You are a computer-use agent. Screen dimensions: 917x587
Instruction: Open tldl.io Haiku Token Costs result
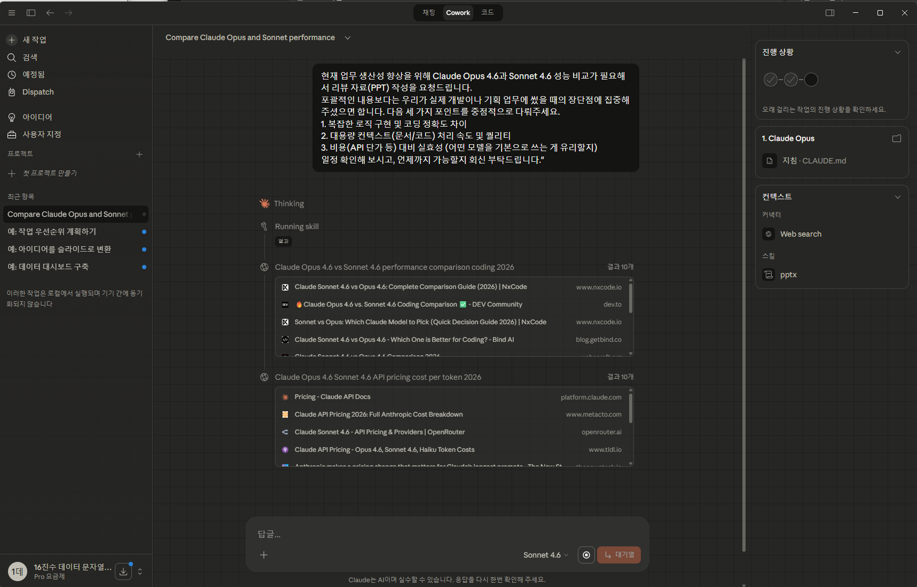point(452,450)
